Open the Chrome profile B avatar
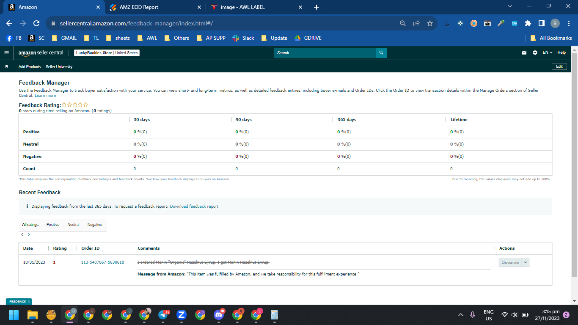This screenshot has height=325, width=578. click(x=555, y=24)
